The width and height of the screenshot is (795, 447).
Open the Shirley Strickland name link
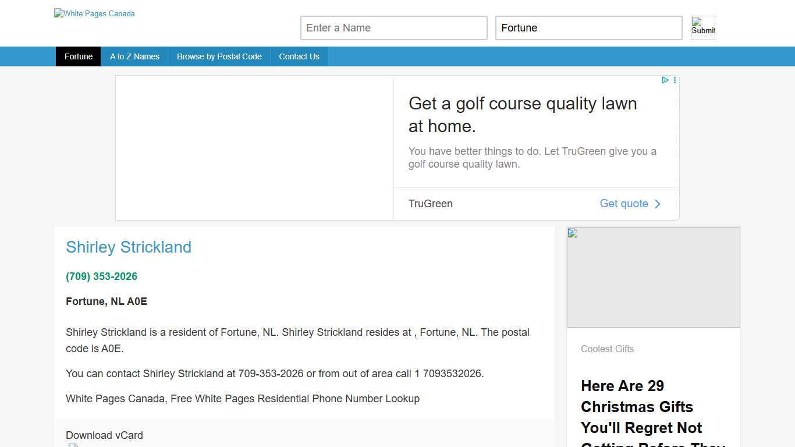click(x=129, y=247)
